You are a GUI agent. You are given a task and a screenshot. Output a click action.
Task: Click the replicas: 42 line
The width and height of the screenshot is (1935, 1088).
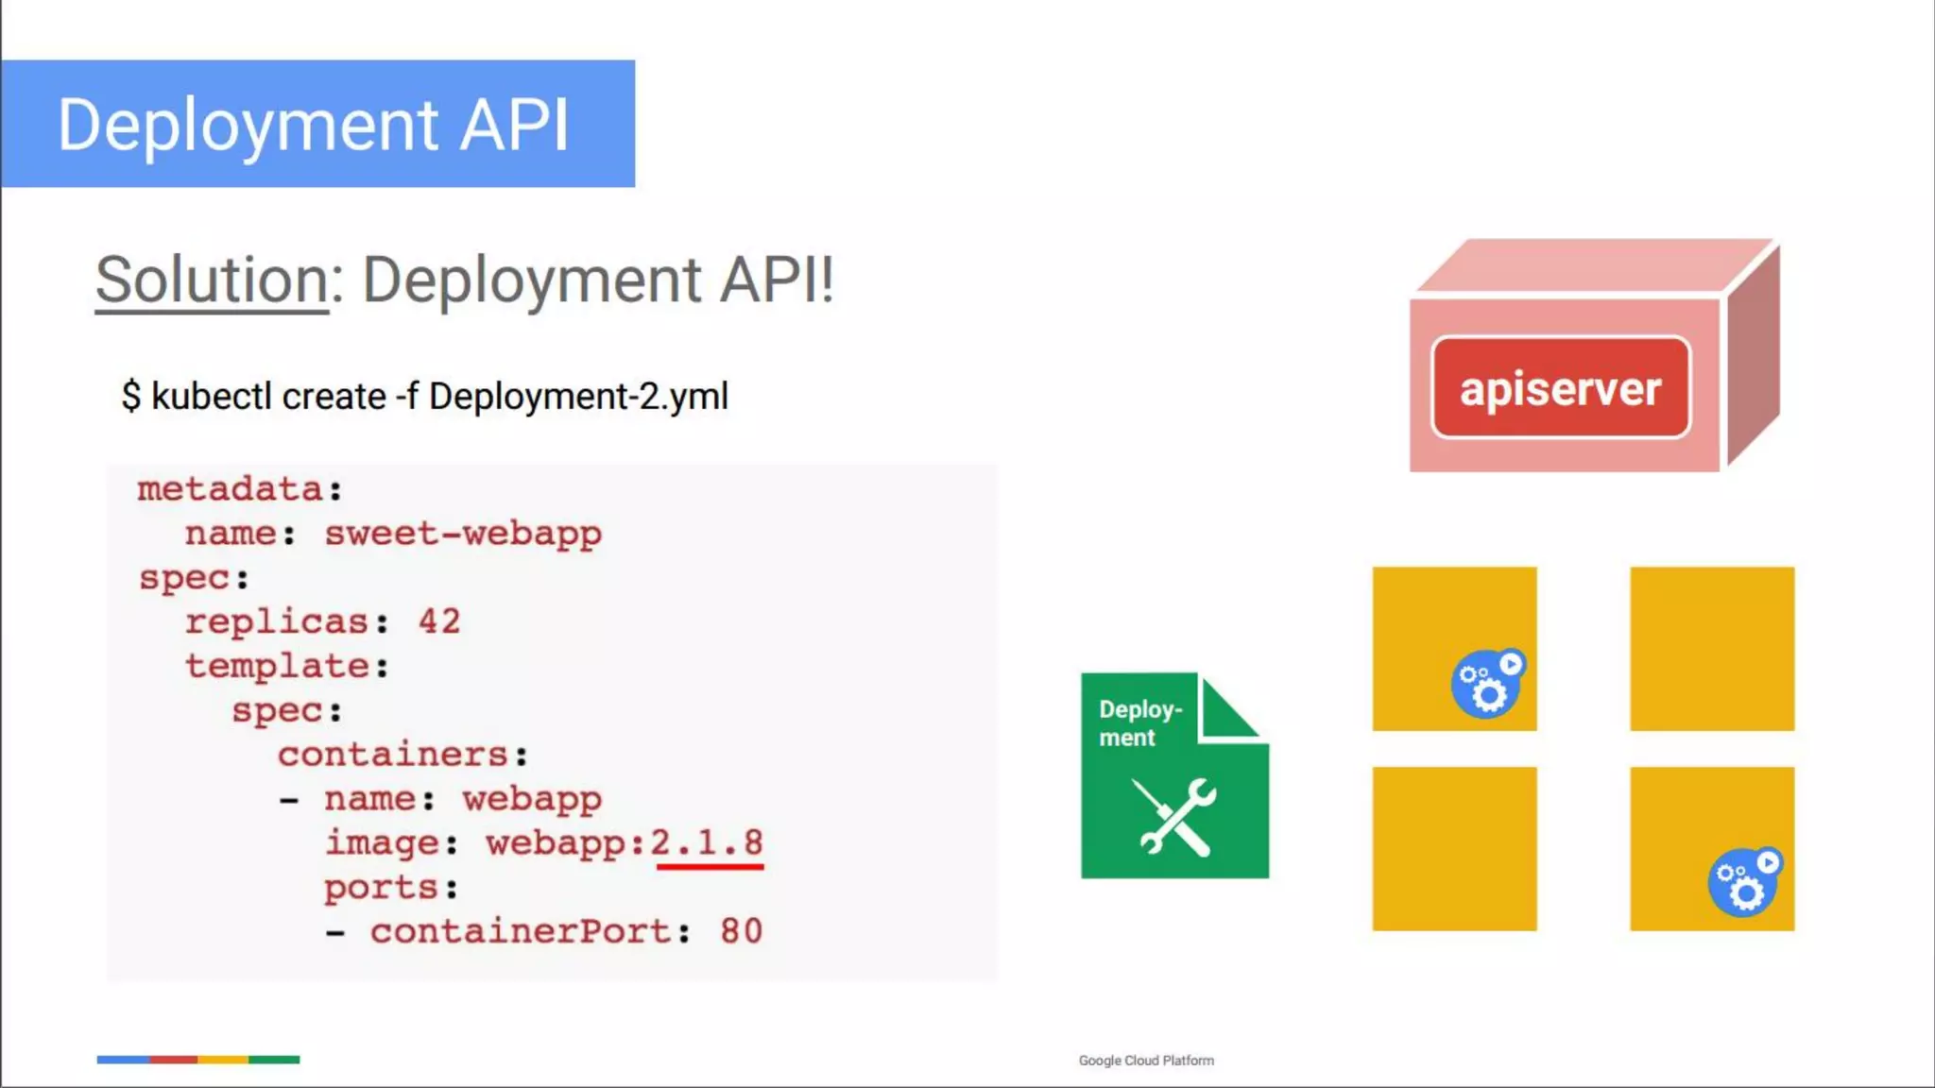322,621
